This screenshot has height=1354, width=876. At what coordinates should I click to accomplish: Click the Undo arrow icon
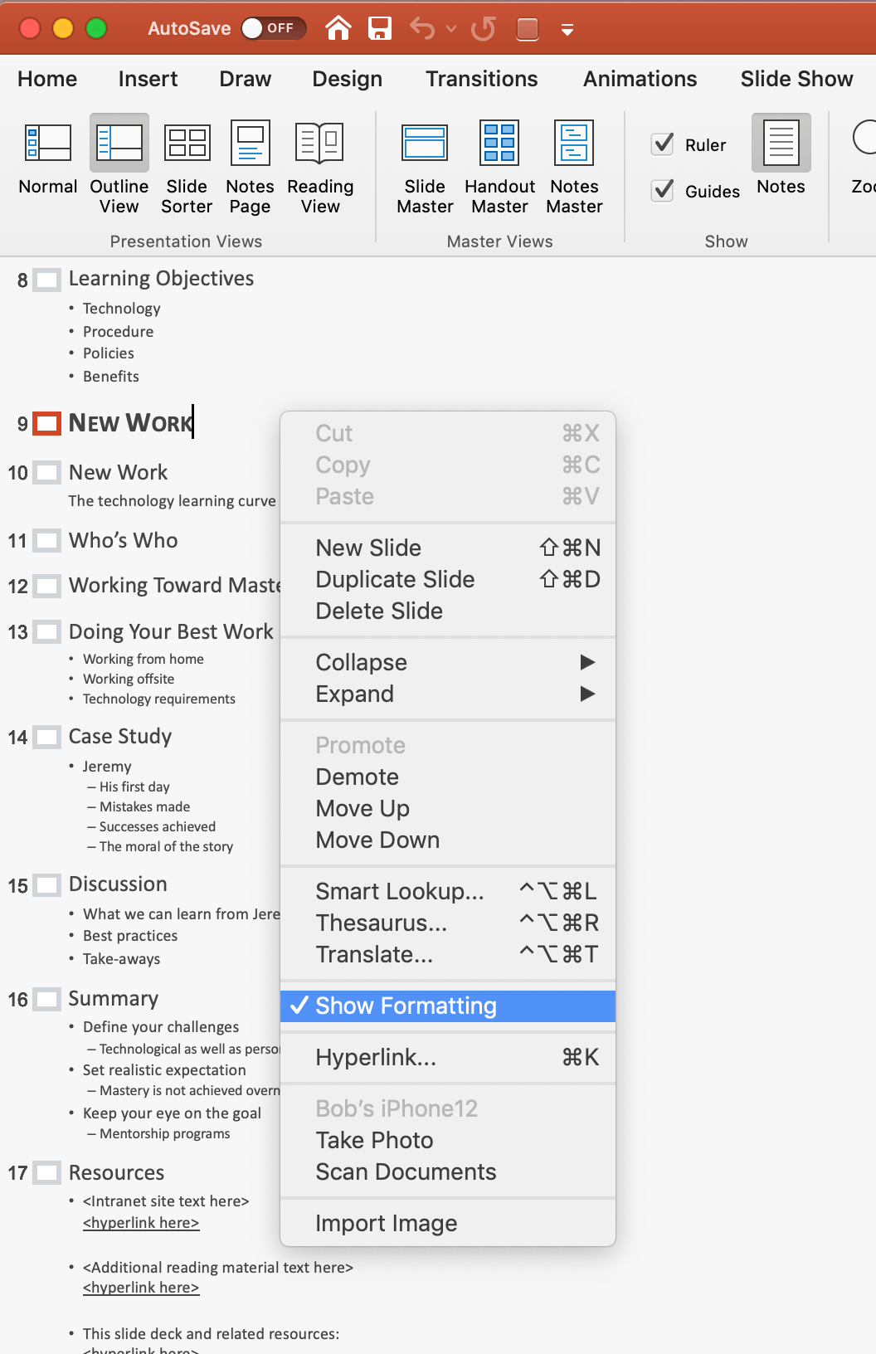pos(422,28)
